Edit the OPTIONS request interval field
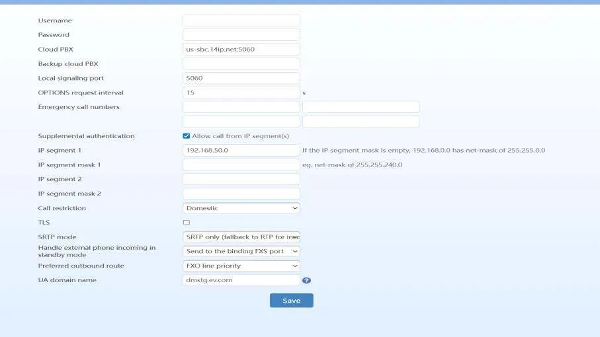The width and height of the screenshot is (600, 337). click(241, 93)
